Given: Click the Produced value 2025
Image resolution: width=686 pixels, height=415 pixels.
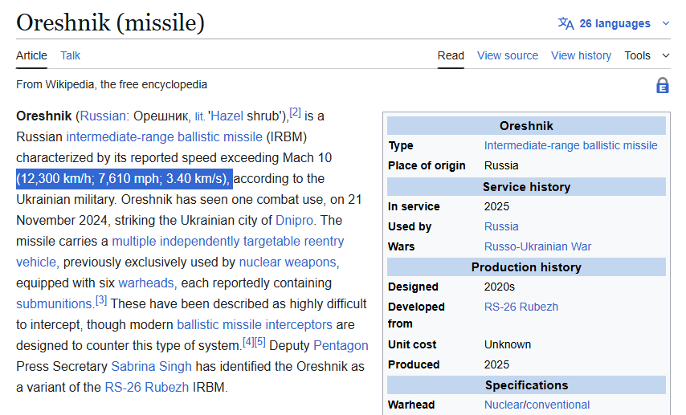Looking at the screenshot, I should pos(496,364).
